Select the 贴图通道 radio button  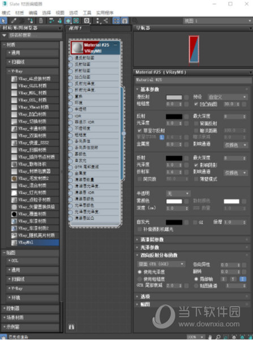pyautogui.click(x=196, y=286)
